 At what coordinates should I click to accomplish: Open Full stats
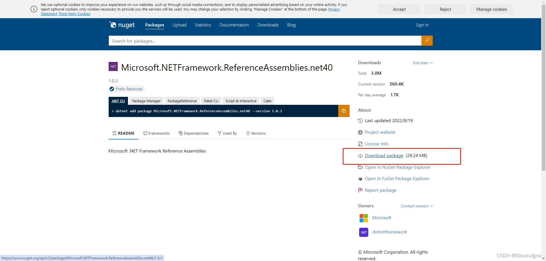click(422, 63)
